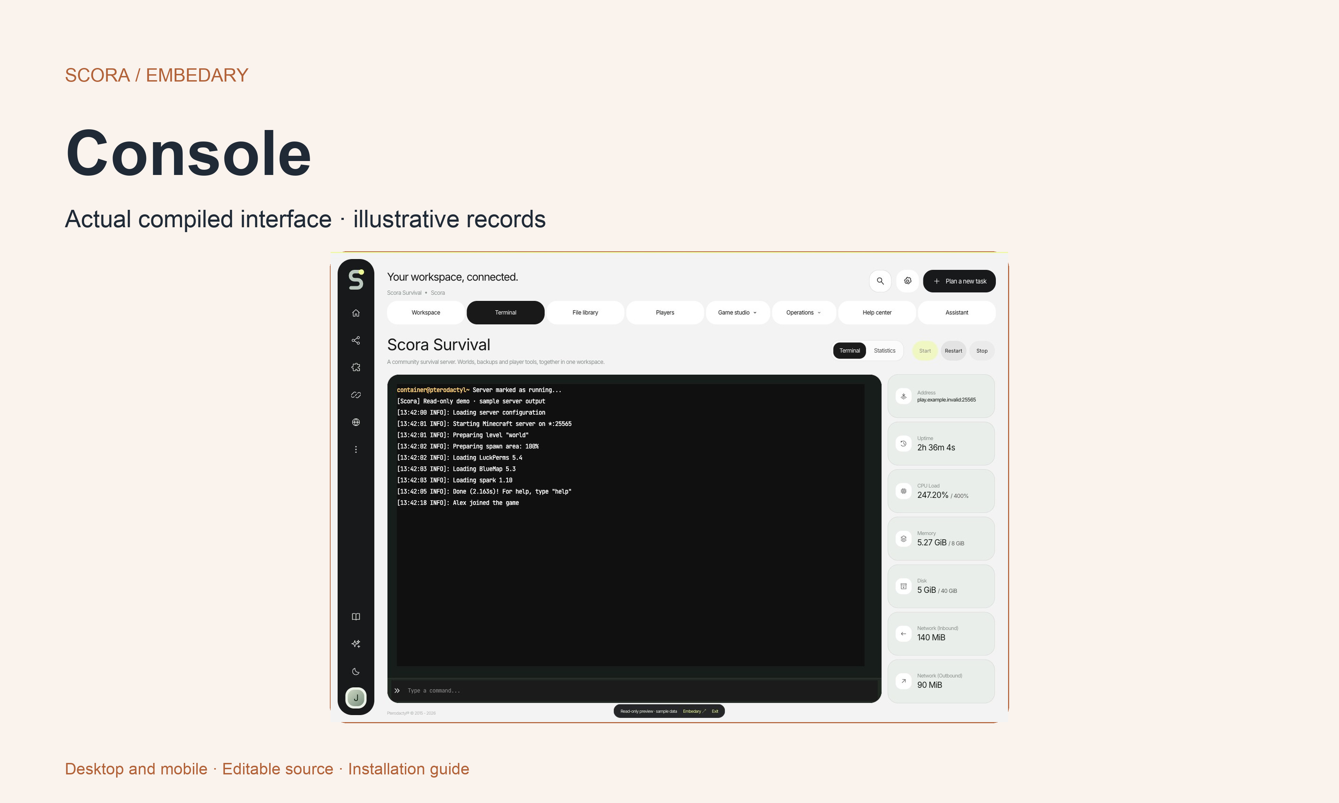Click the CPU Load chip icon
This screenshot has width=1339, height=803.
pyautogui.click(x=903, y=491)
